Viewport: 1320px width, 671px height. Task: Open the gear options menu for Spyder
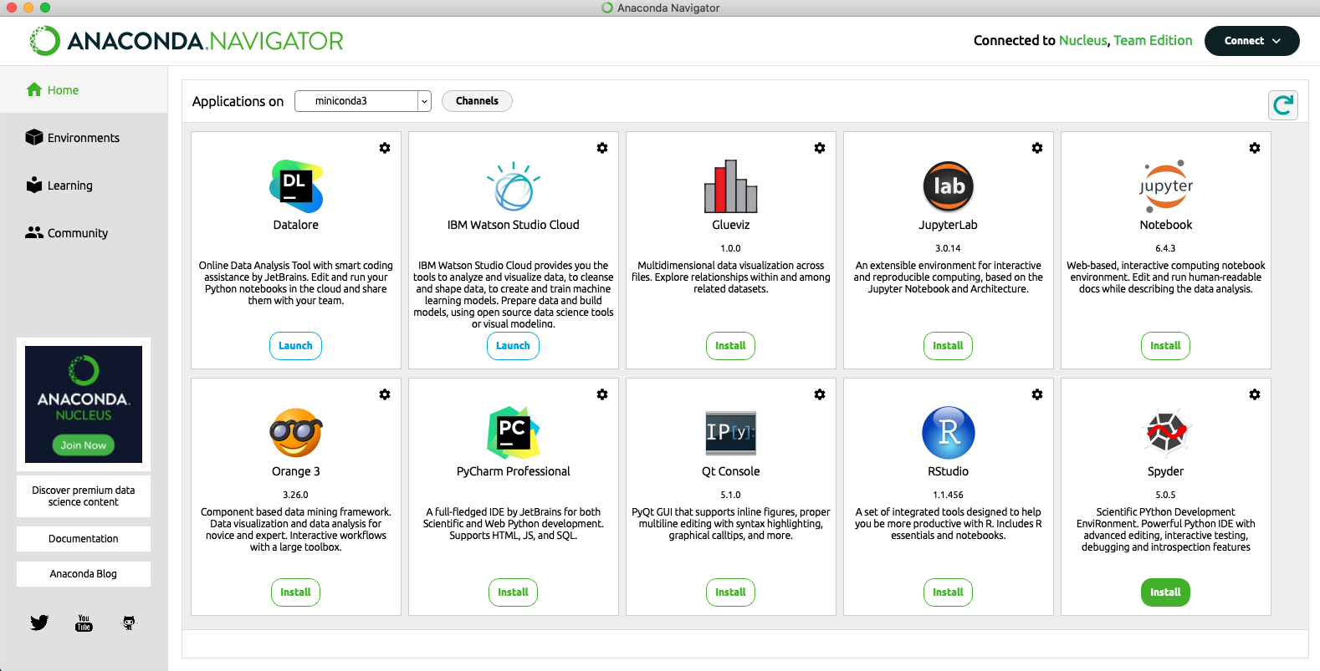(1254, 394)
